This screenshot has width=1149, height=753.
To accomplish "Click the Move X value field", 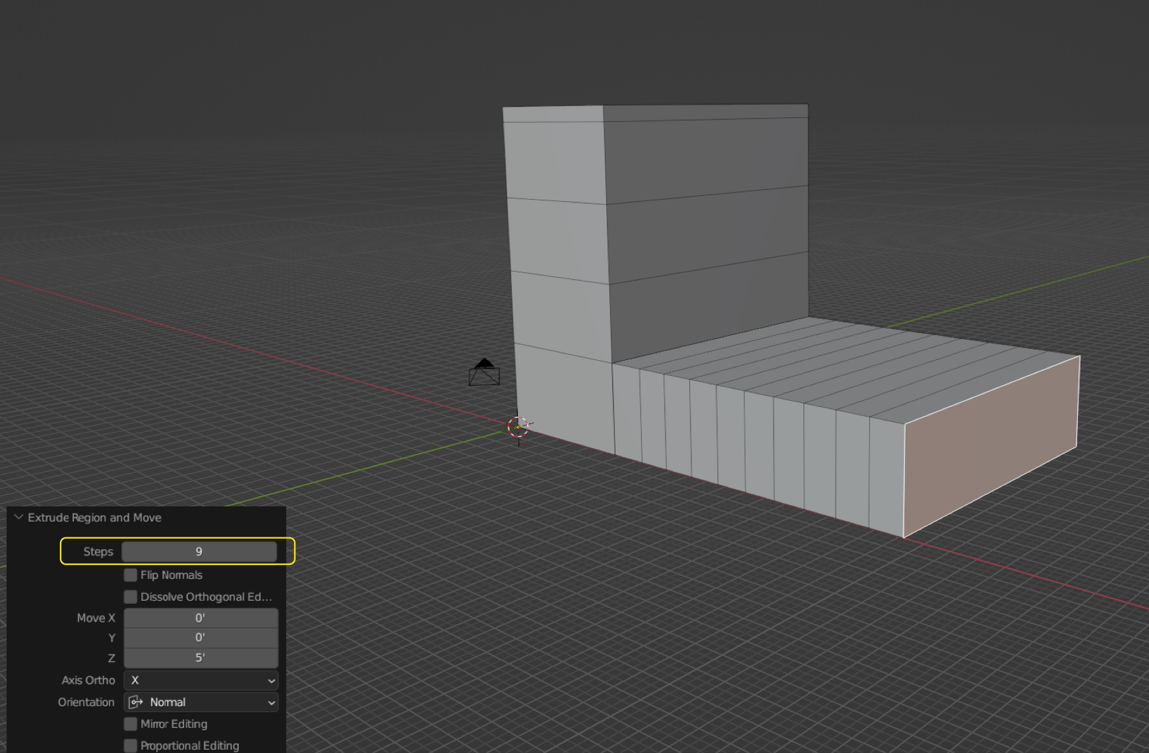I will [201, 618].
